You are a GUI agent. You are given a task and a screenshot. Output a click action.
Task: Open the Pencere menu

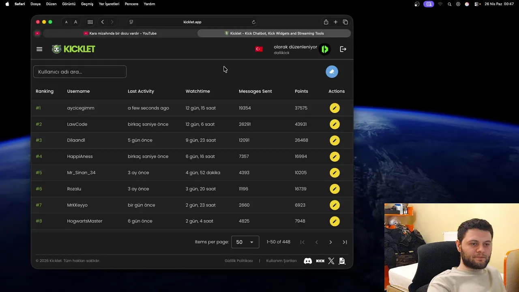pos(131,4)
